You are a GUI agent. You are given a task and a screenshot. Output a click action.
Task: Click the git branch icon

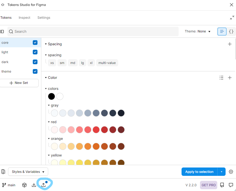(x=4, y=185)
